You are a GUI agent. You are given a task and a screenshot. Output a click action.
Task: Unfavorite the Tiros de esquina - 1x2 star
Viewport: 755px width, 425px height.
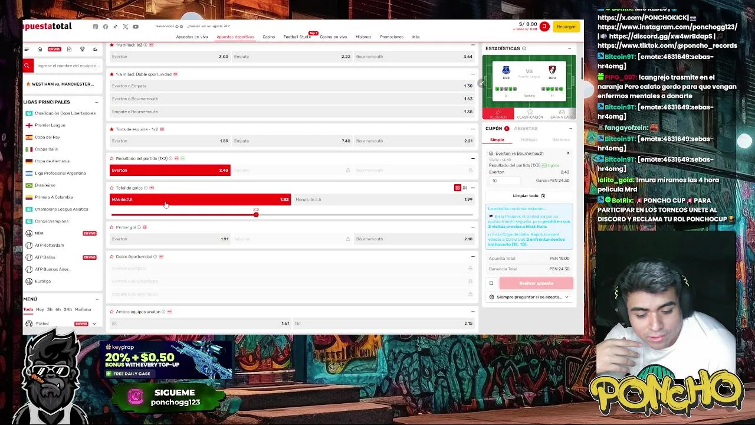point(111,129)
